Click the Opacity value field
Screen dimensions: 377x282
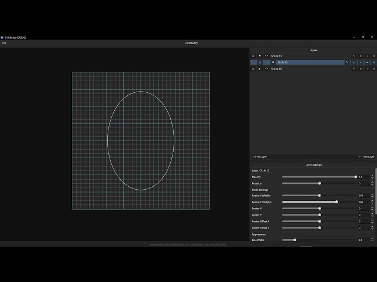point(364,177)
